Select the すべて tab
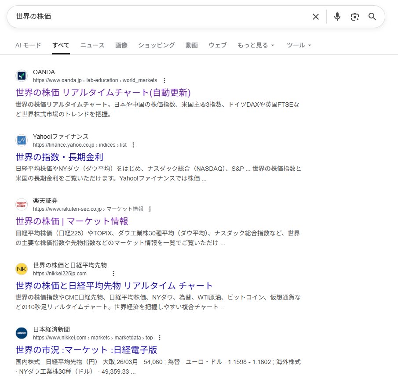The image size is (398, 386). pyautogui.click(x=61, y=45)
